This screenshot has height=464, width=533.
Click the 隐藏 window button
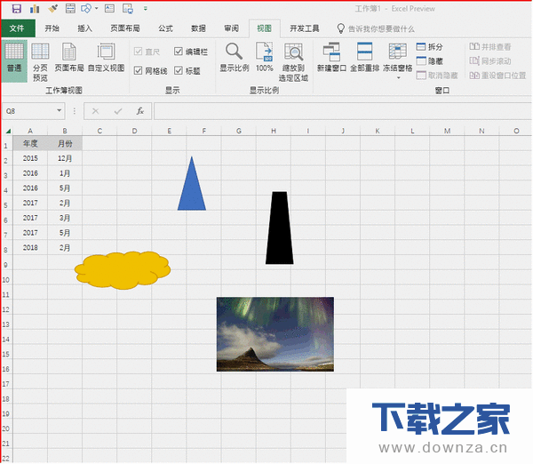coord(430,61)
